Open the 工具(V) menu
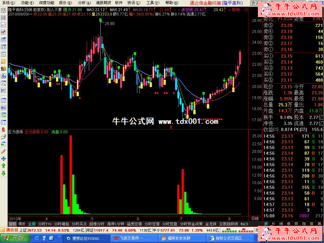 (152, 3)
